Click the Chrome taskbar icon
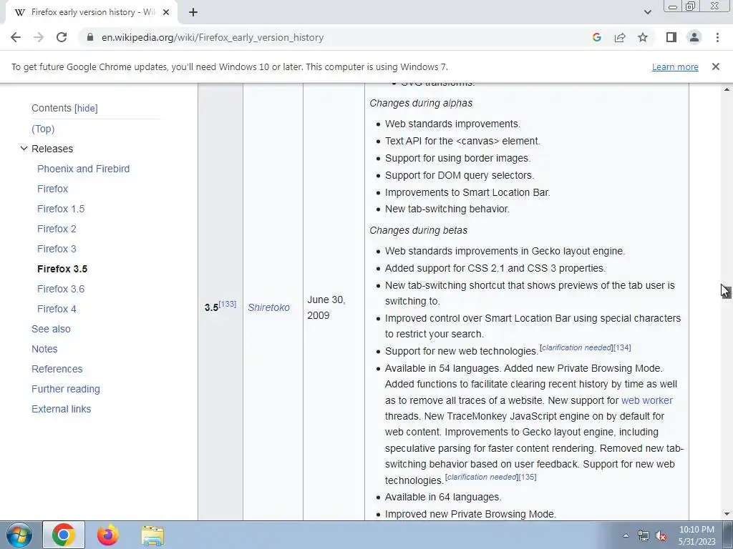 (64, 535)
